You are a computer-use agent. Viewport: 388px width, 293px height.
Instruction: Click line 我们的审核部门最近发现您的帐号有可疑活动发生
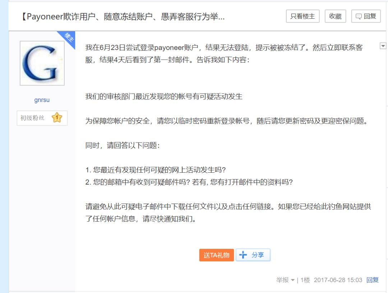pos(164,97)
